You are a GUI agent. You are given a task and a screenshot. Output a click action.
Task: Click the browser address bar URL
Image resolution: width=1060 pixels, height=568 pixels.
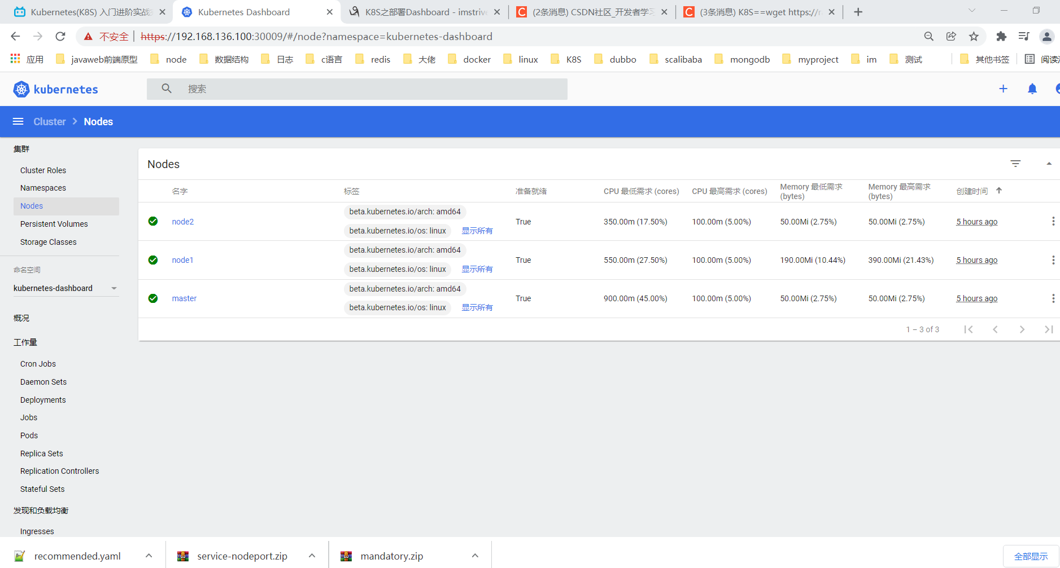coord(316,37)
